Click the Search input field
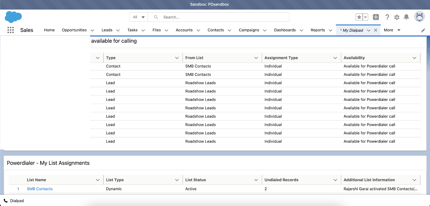Screen dimensions: 430x206 tap(218, 17)
